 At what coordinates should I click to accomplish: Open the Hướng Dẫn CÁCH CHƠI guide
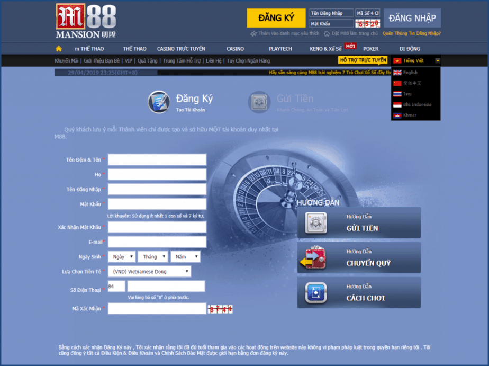[x=359, y=293]
